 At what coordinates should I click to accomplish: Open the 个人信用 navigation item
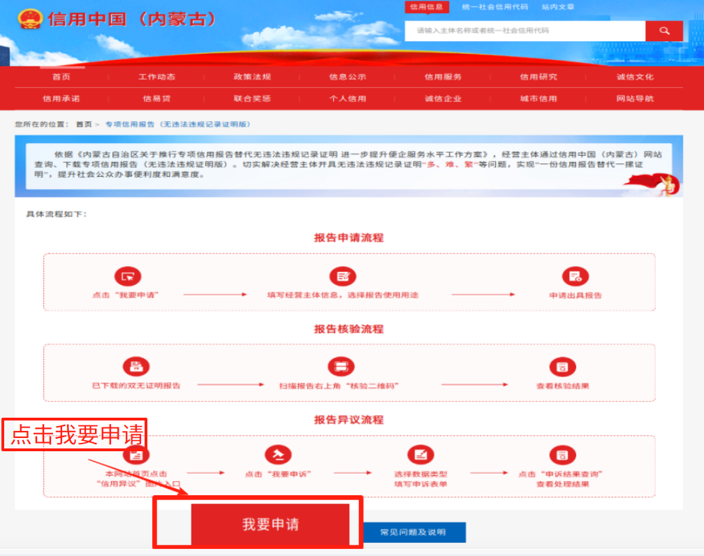click(348, 98)
